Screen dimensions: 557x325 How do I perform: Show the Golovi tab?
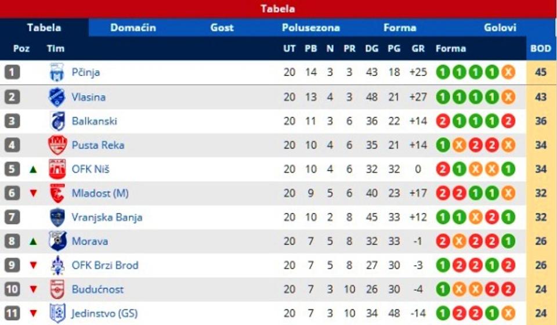pyautogui.click(x=500, y=27)
